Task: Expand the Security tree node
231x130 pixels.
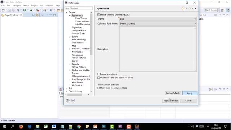Action: coord(70,64)
